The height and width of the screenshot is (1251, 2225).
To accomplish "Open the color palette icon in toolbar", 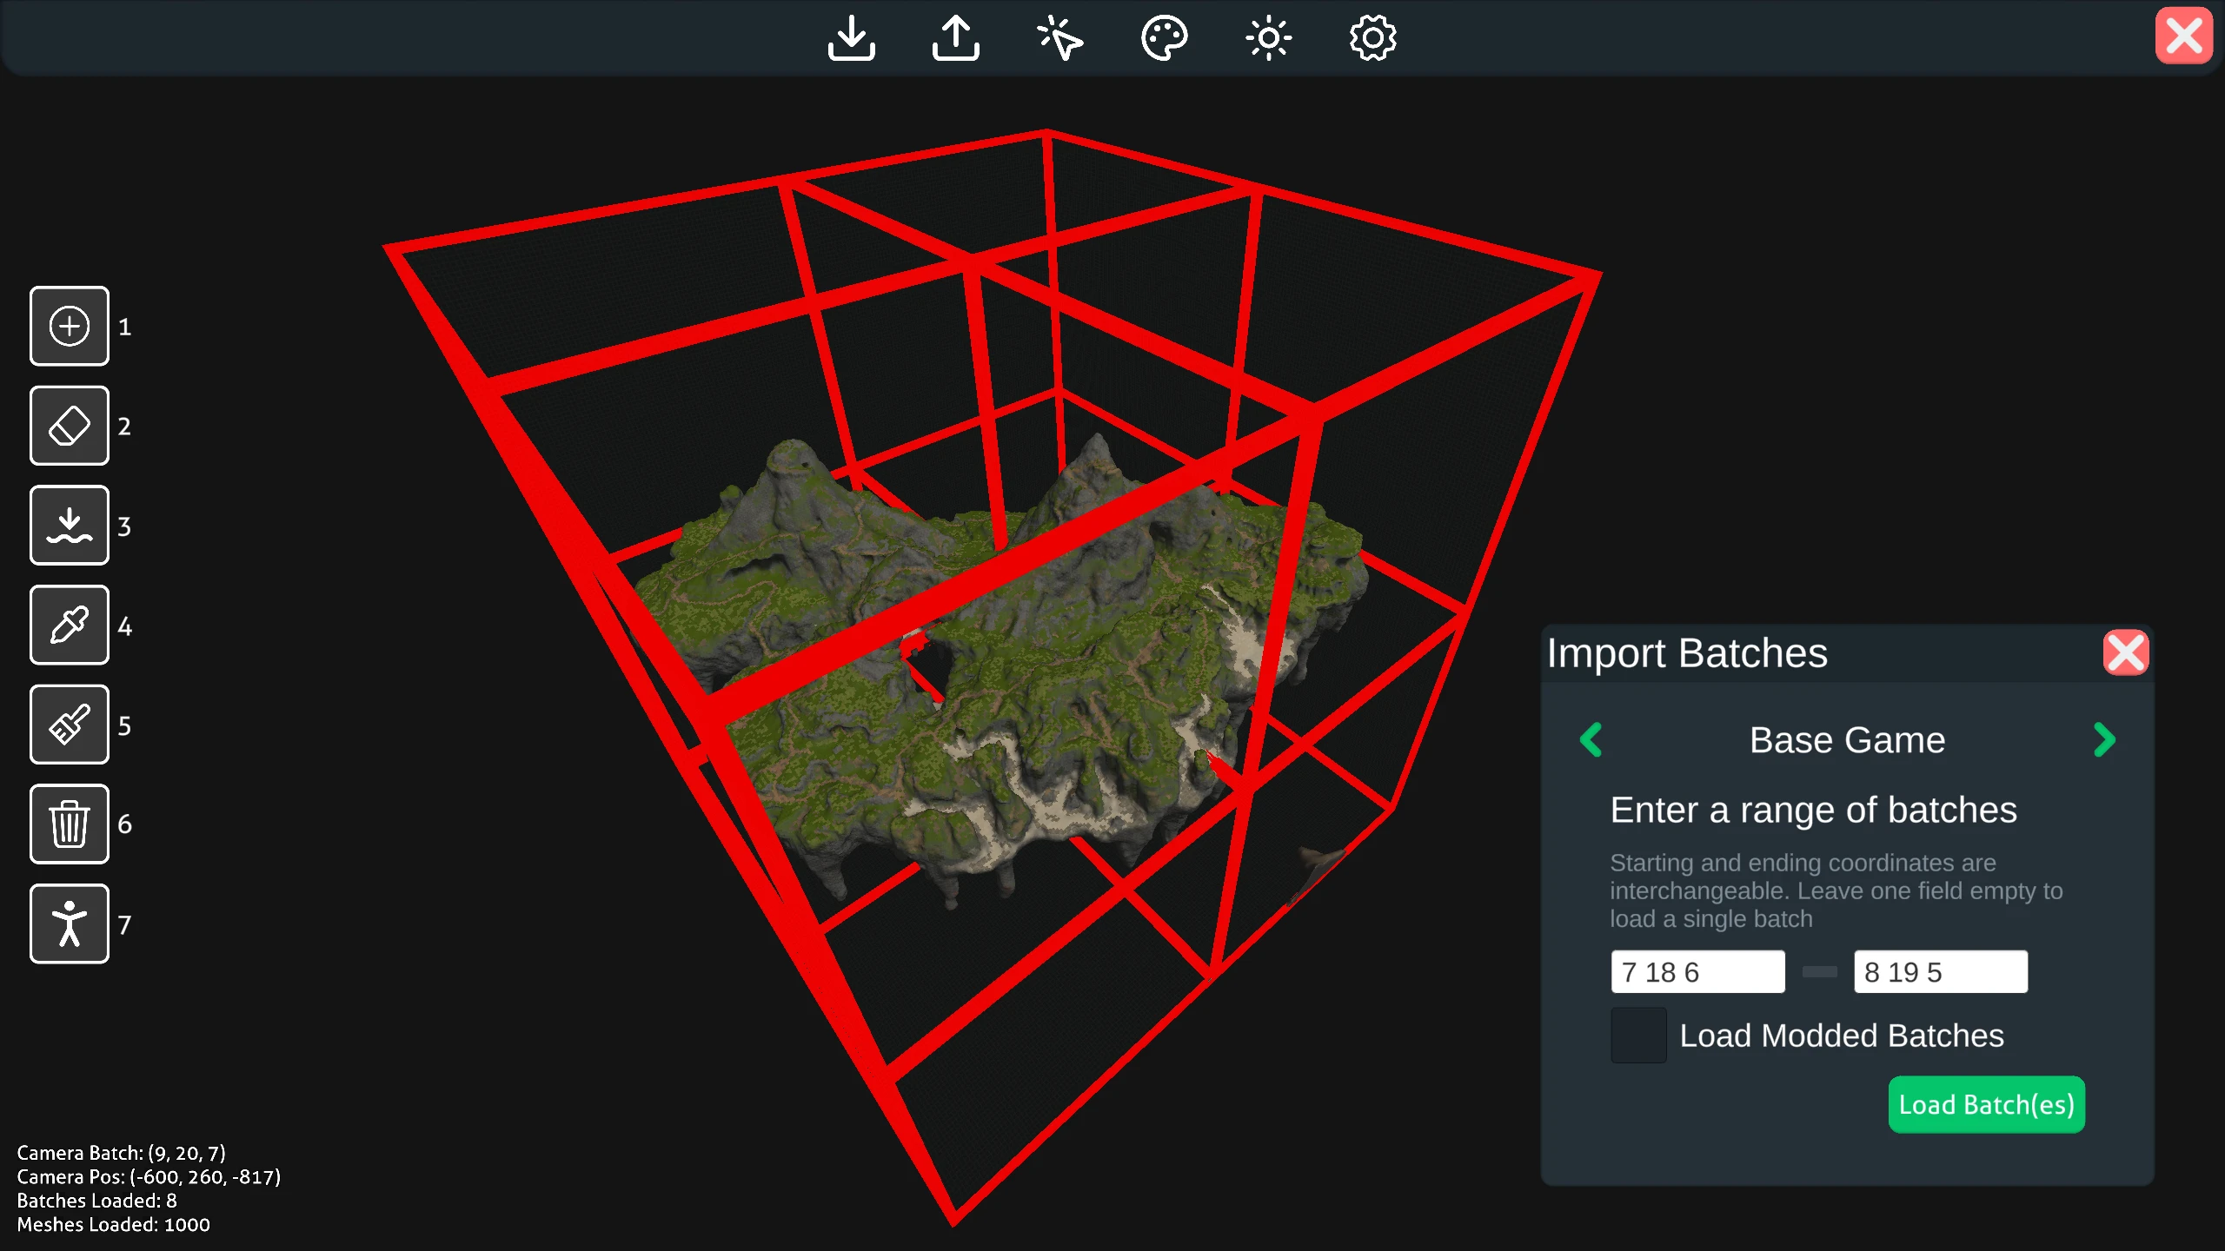I will pos(1164,38).
